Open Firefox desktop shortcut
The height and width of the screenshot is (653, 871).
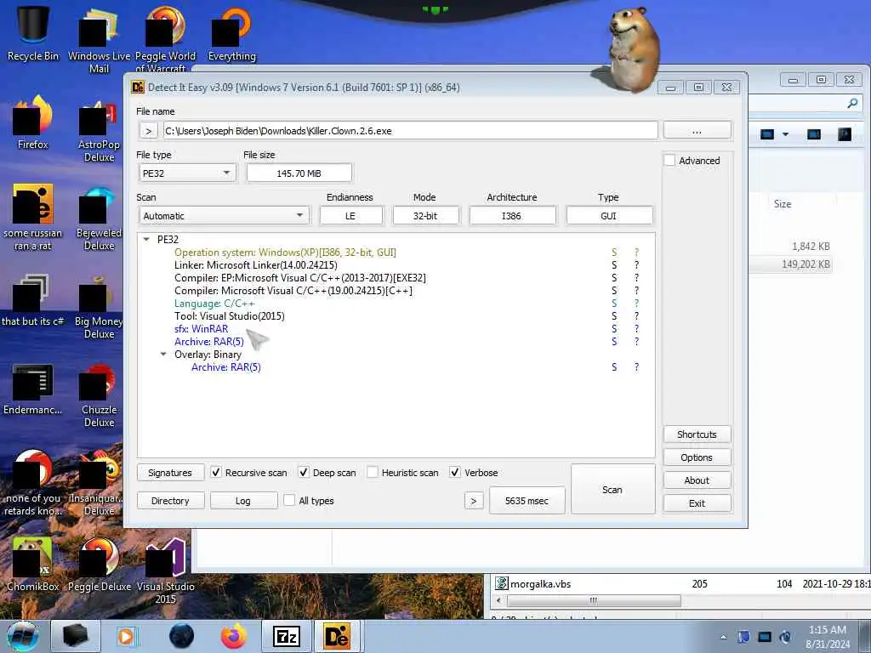click(x=33, y=122)
